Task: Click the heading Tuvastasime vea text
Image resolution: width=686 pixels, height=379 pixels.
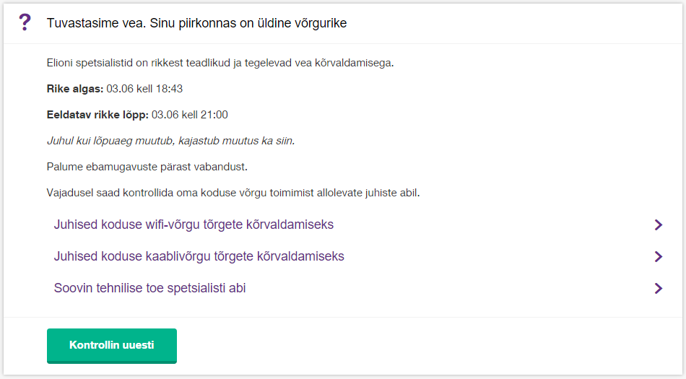Action: point(196,23)
